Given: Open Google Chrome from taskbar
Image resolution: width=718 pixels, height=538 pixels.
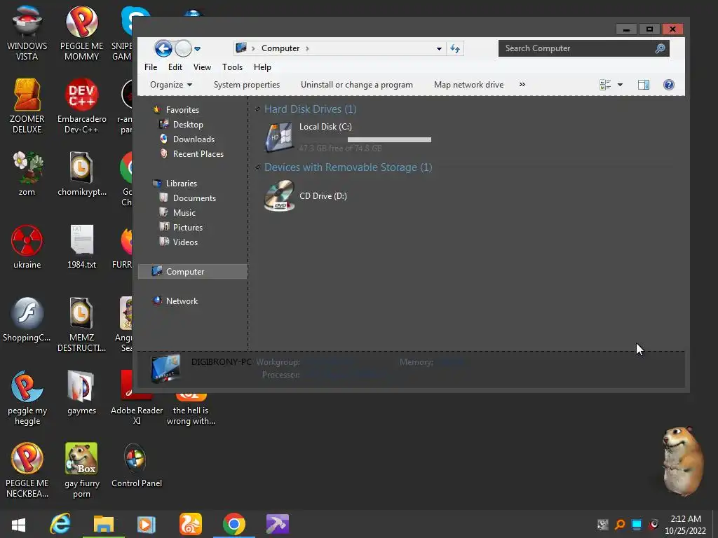Looking at the screenshot, I should (233, 524).
